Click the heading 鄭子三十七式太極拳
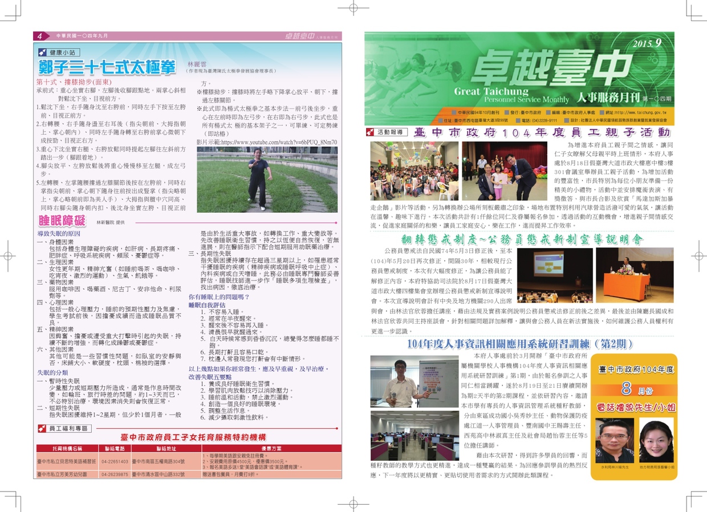707x512 pixels. (107, 67)
